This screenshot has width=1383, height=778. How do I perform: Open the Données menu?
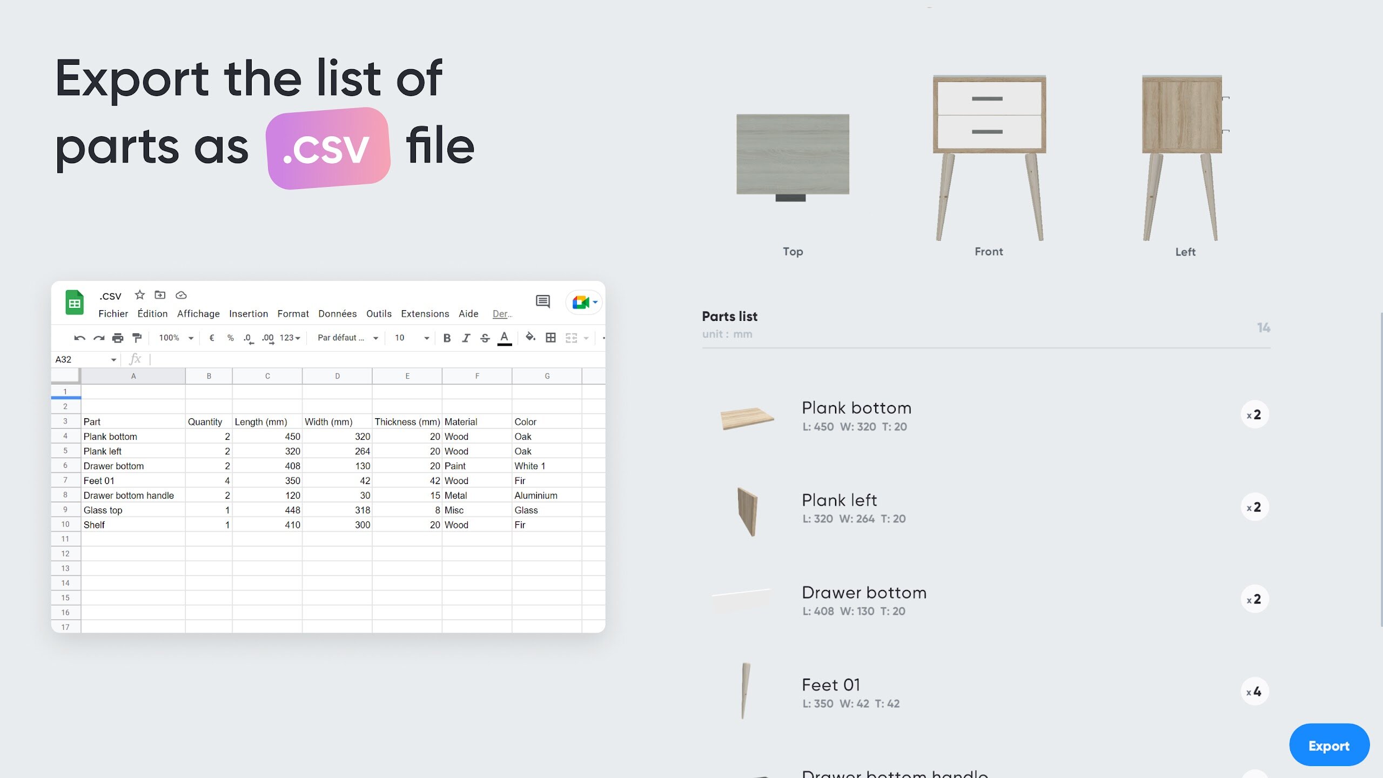[337, 314]
